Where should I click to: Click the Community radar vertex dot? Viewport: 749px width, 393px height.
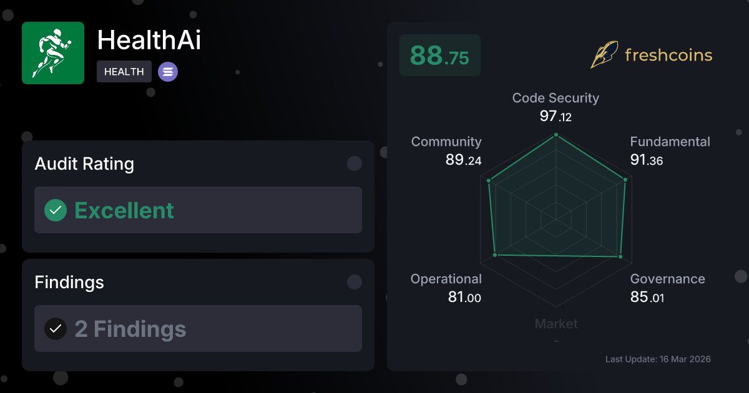point(489,182)
